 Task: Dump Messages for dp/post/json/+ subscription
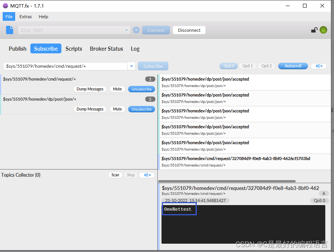click(x=90, y=109)
